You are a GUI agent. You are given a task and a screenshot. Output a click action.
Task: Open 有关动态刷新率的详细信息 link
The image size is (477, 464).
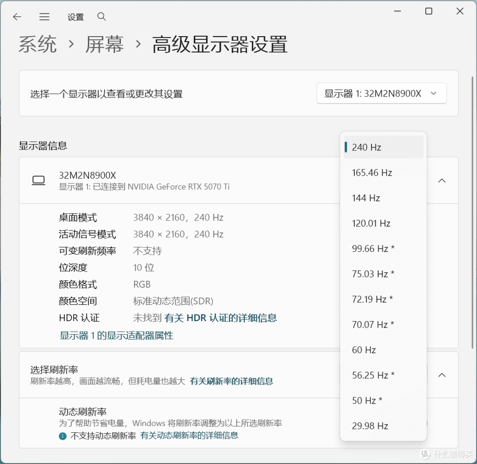pyautogui.click(x=189, y=435)
